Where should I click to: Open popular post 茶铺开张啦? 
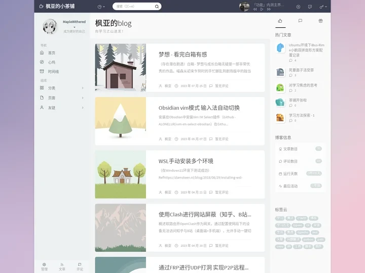pyautogui.click(x=298, y=100)
